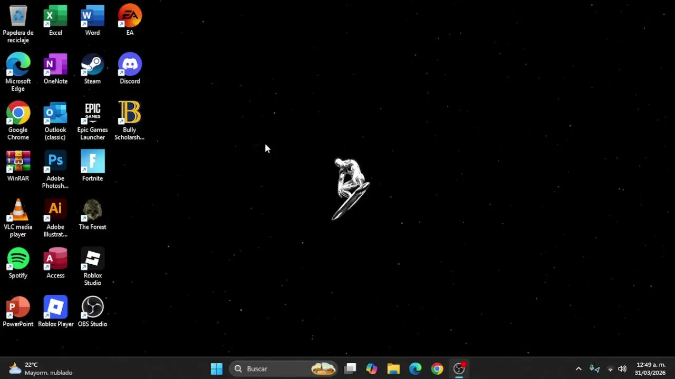Select the EA app shortcut

[130, 21]
